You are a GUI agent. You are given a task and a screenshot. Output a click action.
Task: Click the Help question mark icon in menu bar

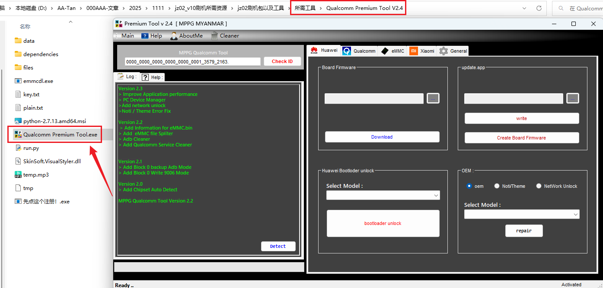(x=145, y=36)
